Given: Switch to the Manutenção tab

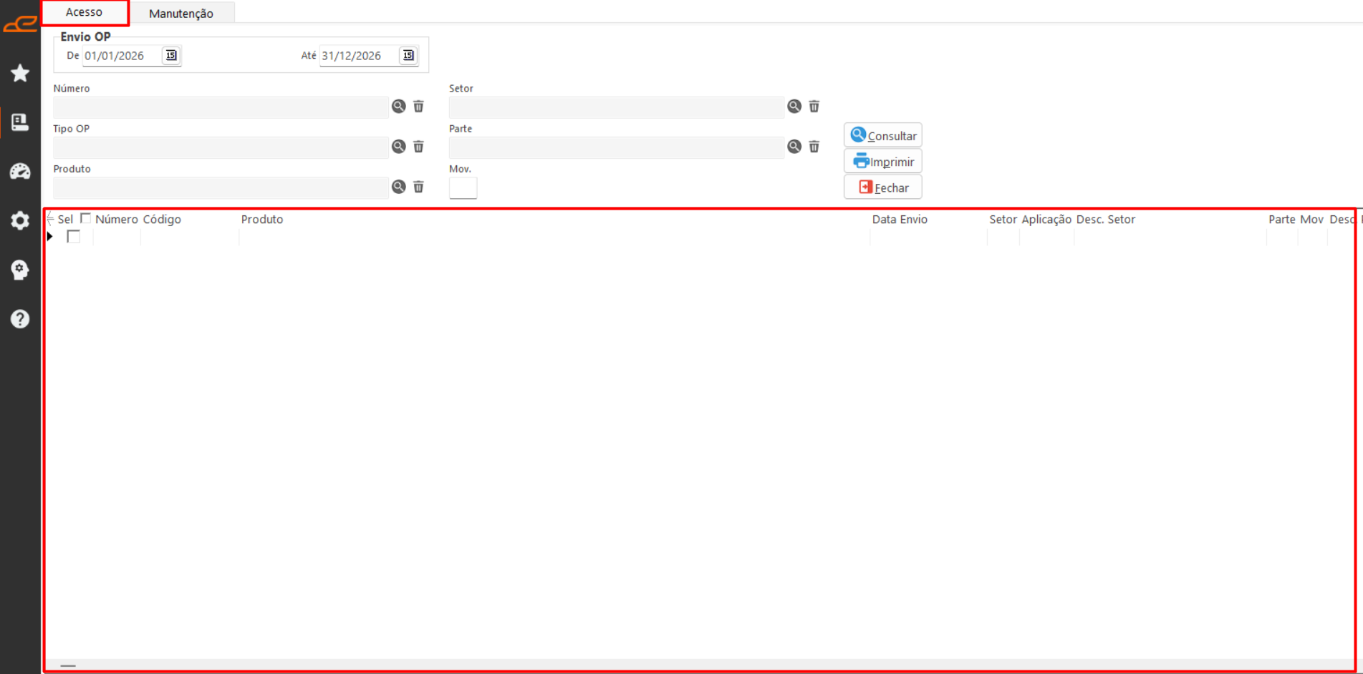Looking at the screenshot, I should point(181,13).
